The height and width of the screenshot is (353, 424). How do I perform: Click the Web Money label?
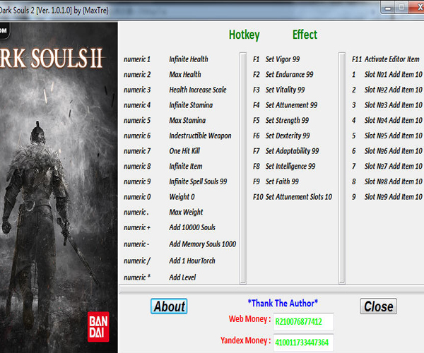pyautogui.click(x=249, y=319)
